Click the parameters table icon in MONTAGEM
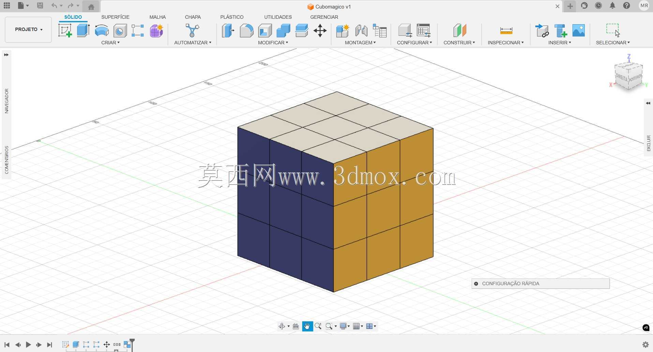Image resolution: width=653 pixels, height=352 pixels. point(380,31)
